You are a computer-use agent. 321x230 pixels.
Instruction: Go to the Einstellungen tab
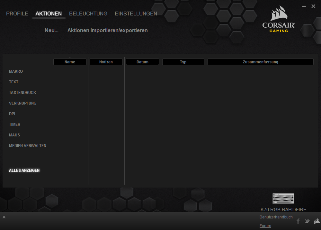pos(136,14)
